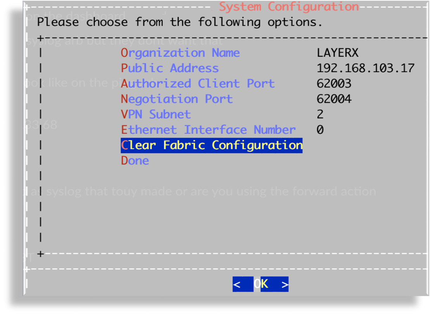
Task: Click faint background text mentioning forward action
Action: (202, 191)
